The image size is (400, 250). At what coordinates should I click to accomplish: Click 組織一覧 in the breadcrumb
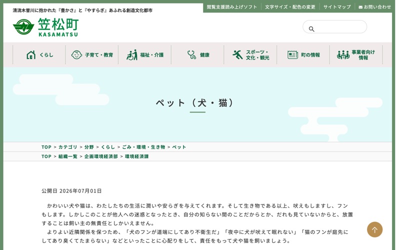(x=67, y=156)
